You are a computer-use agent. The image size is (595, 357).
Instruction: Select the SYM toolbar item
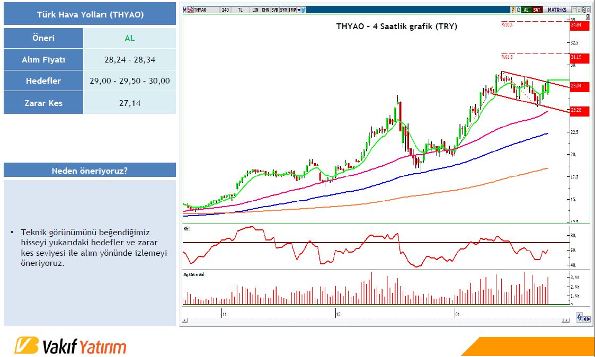tap(283, 10)
